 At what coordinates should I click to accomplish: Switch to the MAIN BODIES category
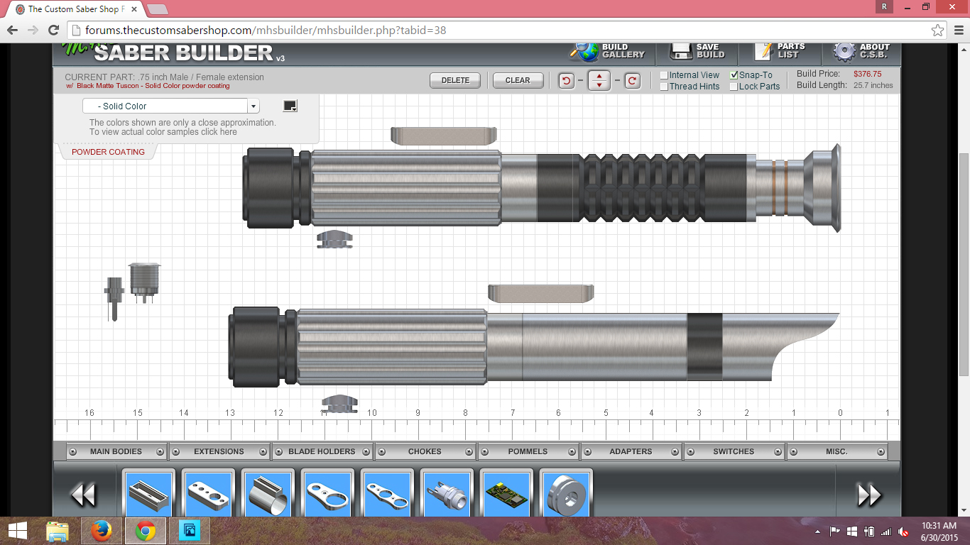coord(116,451)
